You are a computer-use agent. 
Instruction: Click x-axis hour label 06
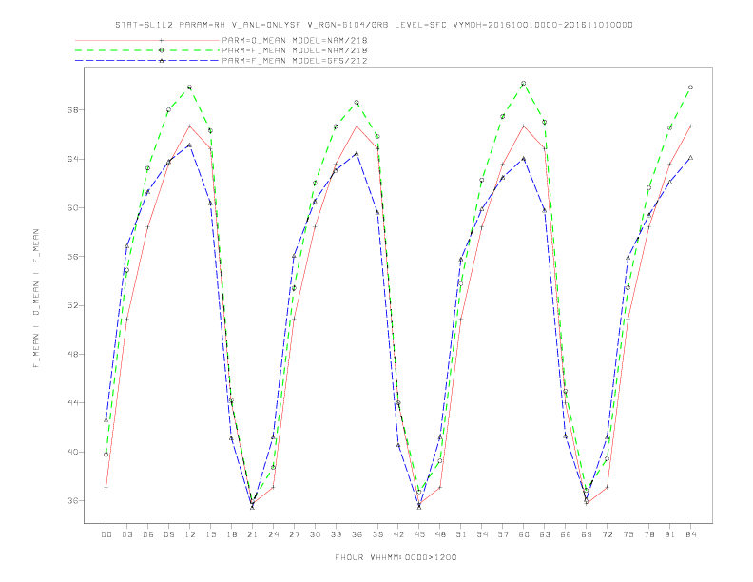coord(148,534)
